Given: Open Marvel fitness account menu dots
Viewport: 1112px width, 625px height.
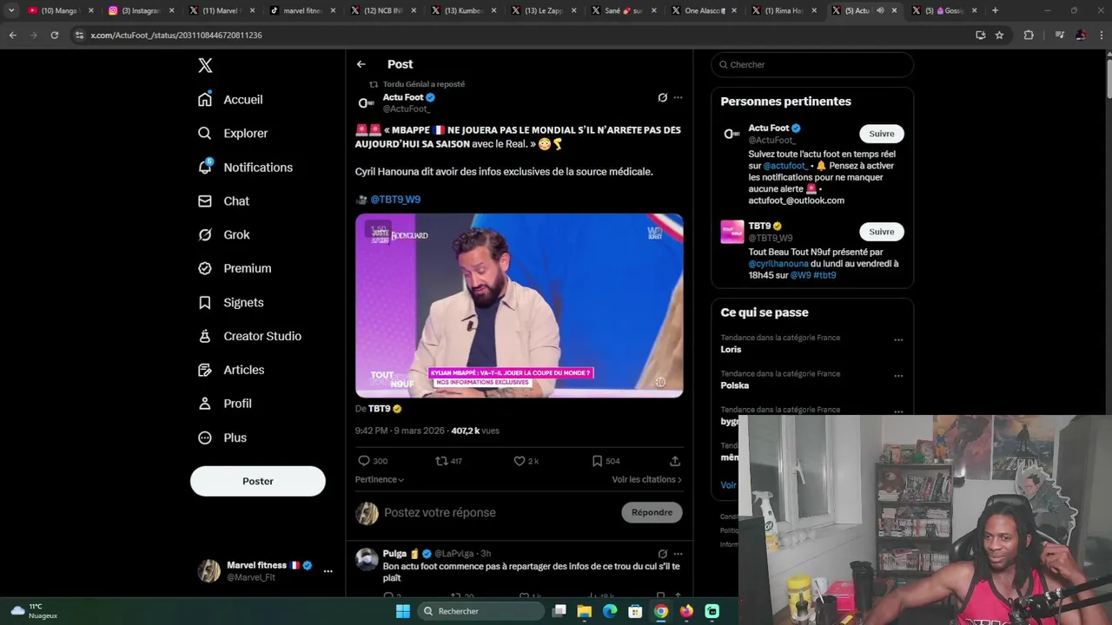Looking at the screenshot, I should click(328, 571).
